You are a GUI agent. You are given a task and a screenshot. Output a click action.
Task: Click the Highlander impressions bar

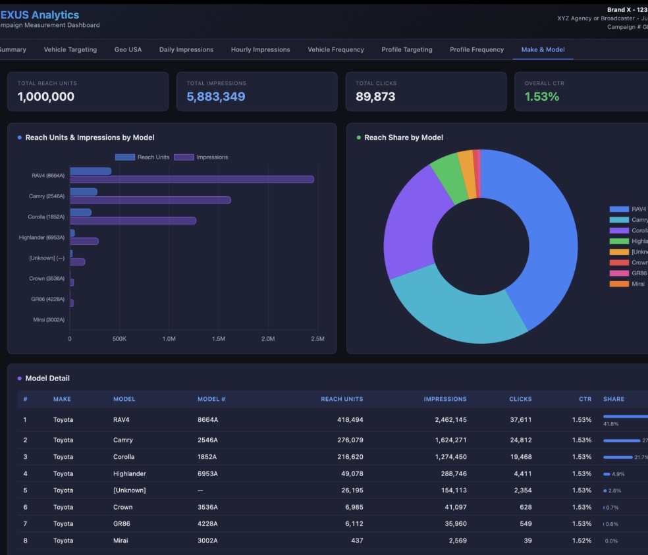pos(84,242)
